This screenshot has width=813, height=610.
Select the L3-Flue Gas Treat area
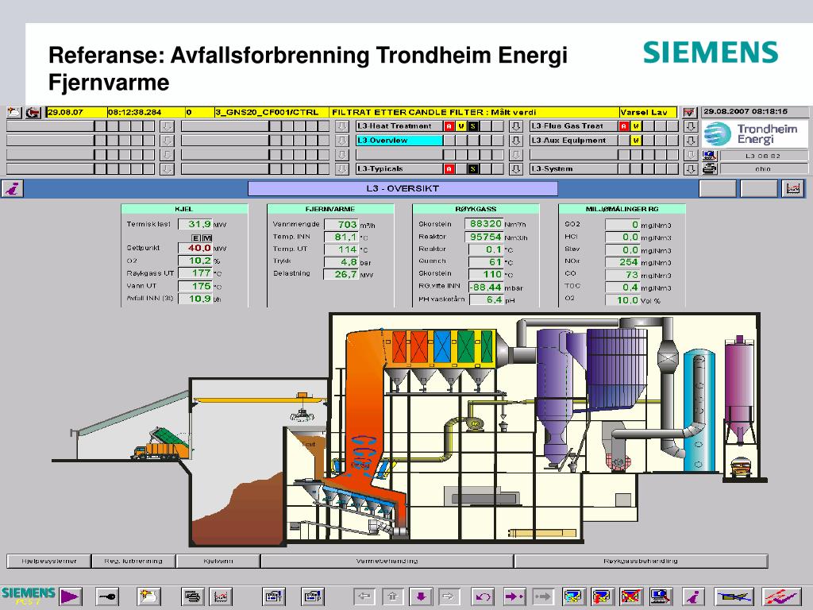coord(573,126)
